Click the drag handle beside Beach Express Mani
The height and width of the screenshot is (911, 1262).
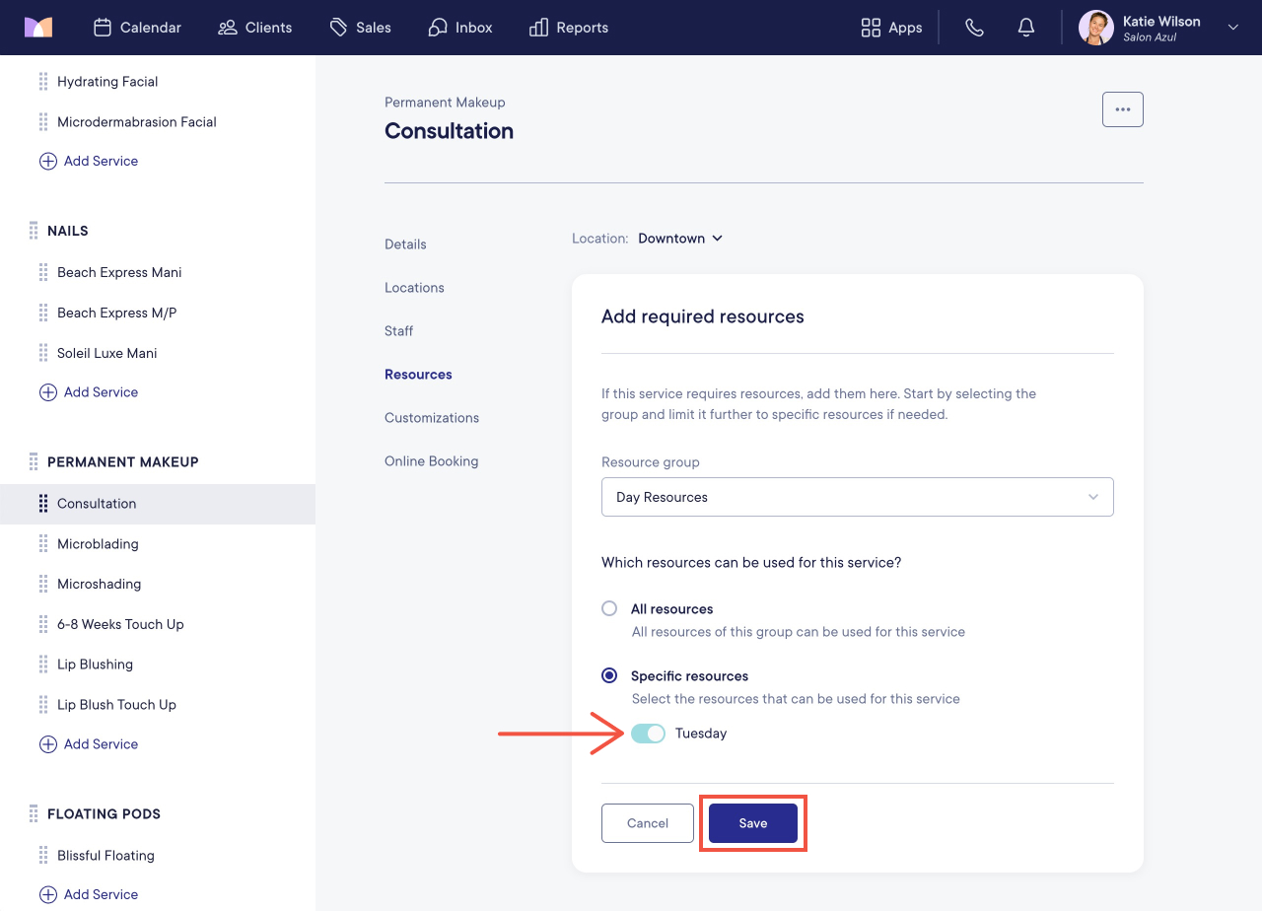(43, 272)
